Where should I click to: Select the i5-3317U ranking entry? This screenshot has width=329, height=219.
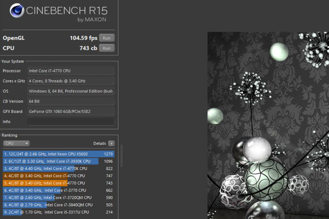(59, 212)
